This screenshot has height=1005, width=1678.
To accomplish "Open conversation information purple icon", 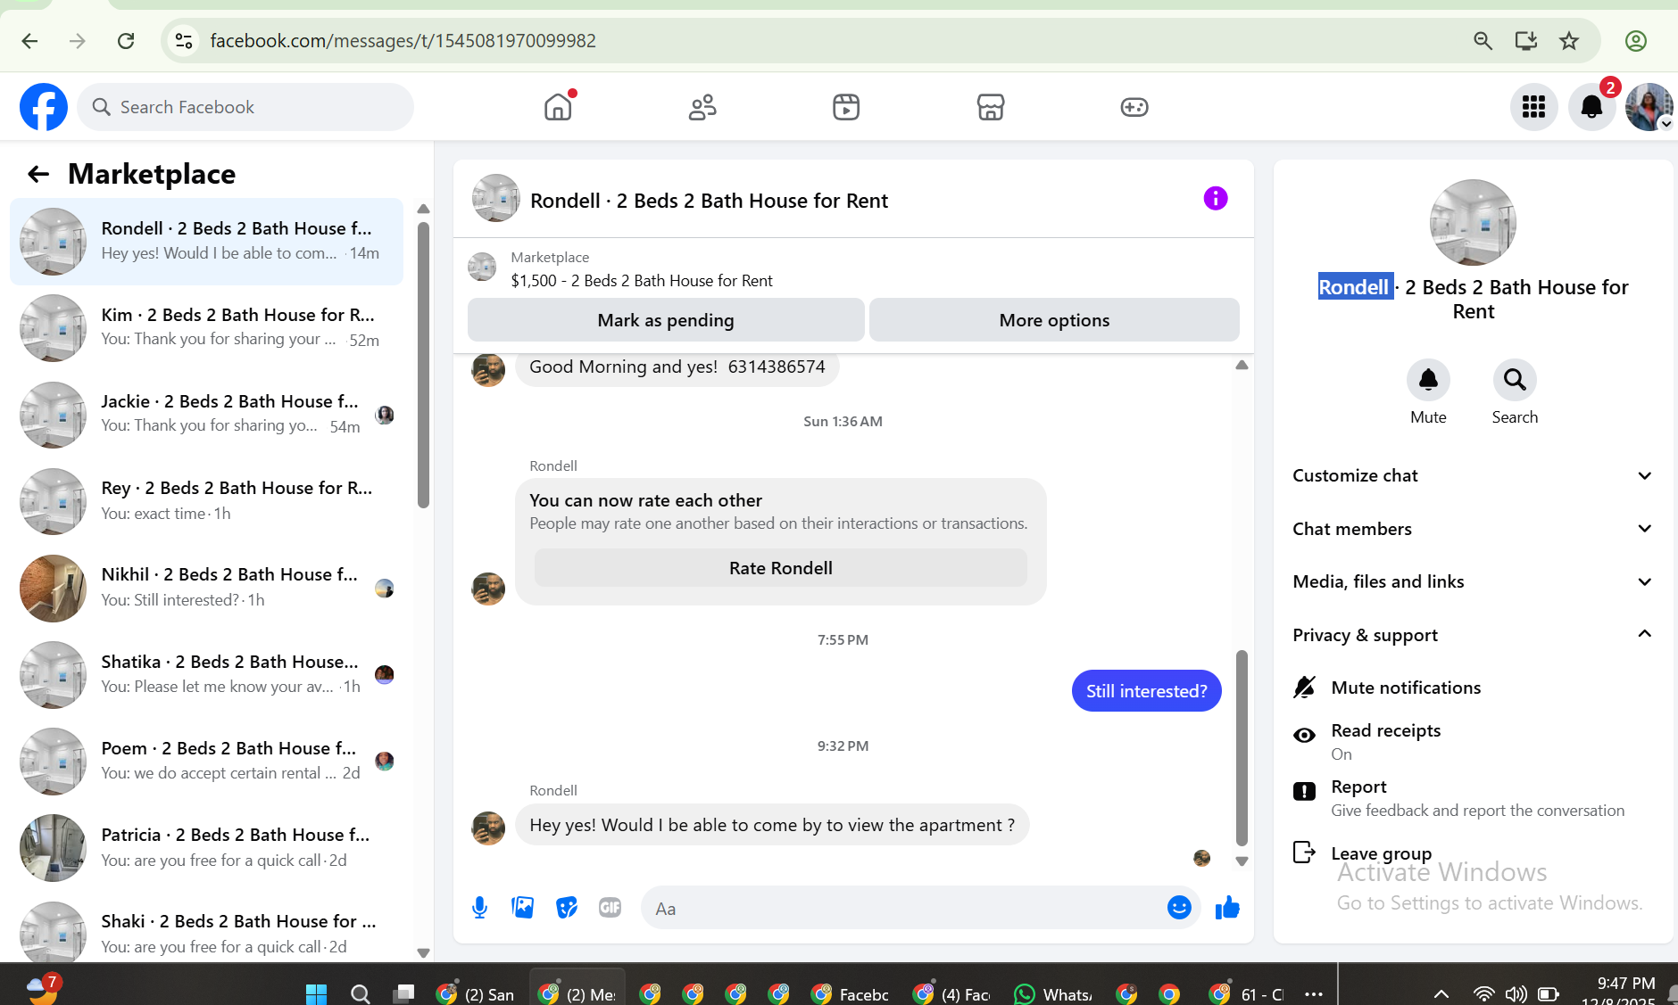I will pos(1216,198).
